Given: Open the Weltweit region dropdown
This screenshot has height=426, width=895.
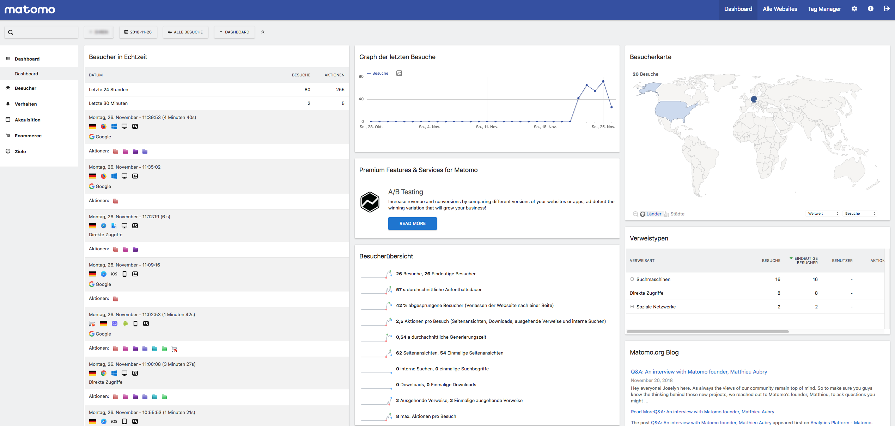Looking at the screenshot, I should 823,214.
